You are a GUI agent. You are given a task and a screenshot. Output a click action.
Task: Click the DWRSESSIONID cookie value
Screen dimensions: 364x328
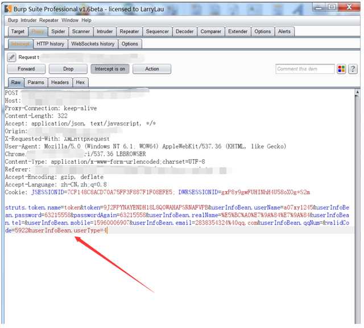266,192
